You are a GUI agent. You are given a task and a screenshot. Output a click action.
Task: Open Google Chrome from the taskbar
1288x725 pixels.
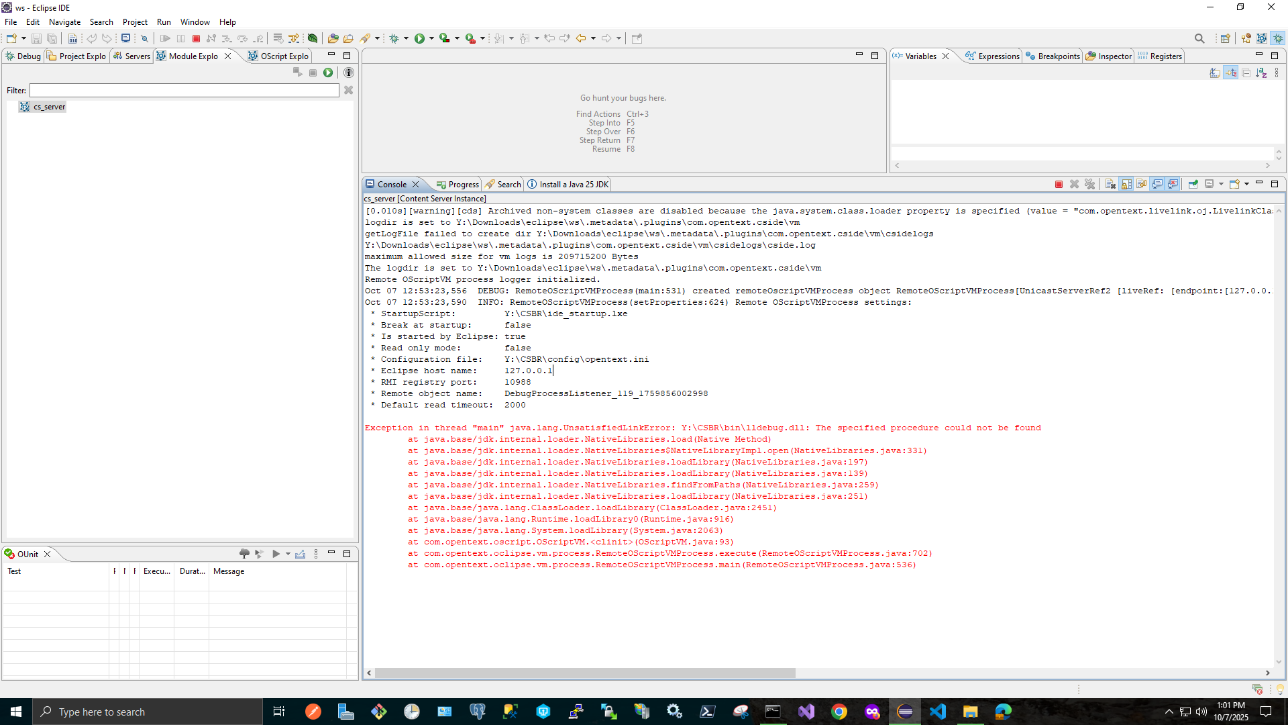839,712
